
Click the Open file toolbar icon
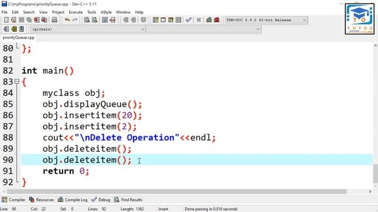[x=14, y=20]
